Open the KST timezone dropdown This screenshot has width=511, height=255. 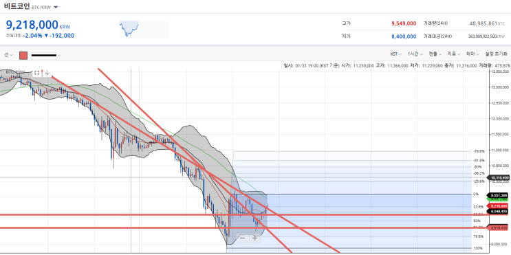[396, 54]
